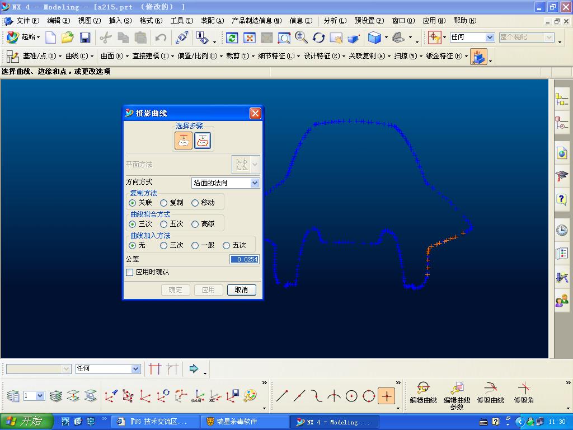
Task: Click the Refresh view icon
Action: 232,38
